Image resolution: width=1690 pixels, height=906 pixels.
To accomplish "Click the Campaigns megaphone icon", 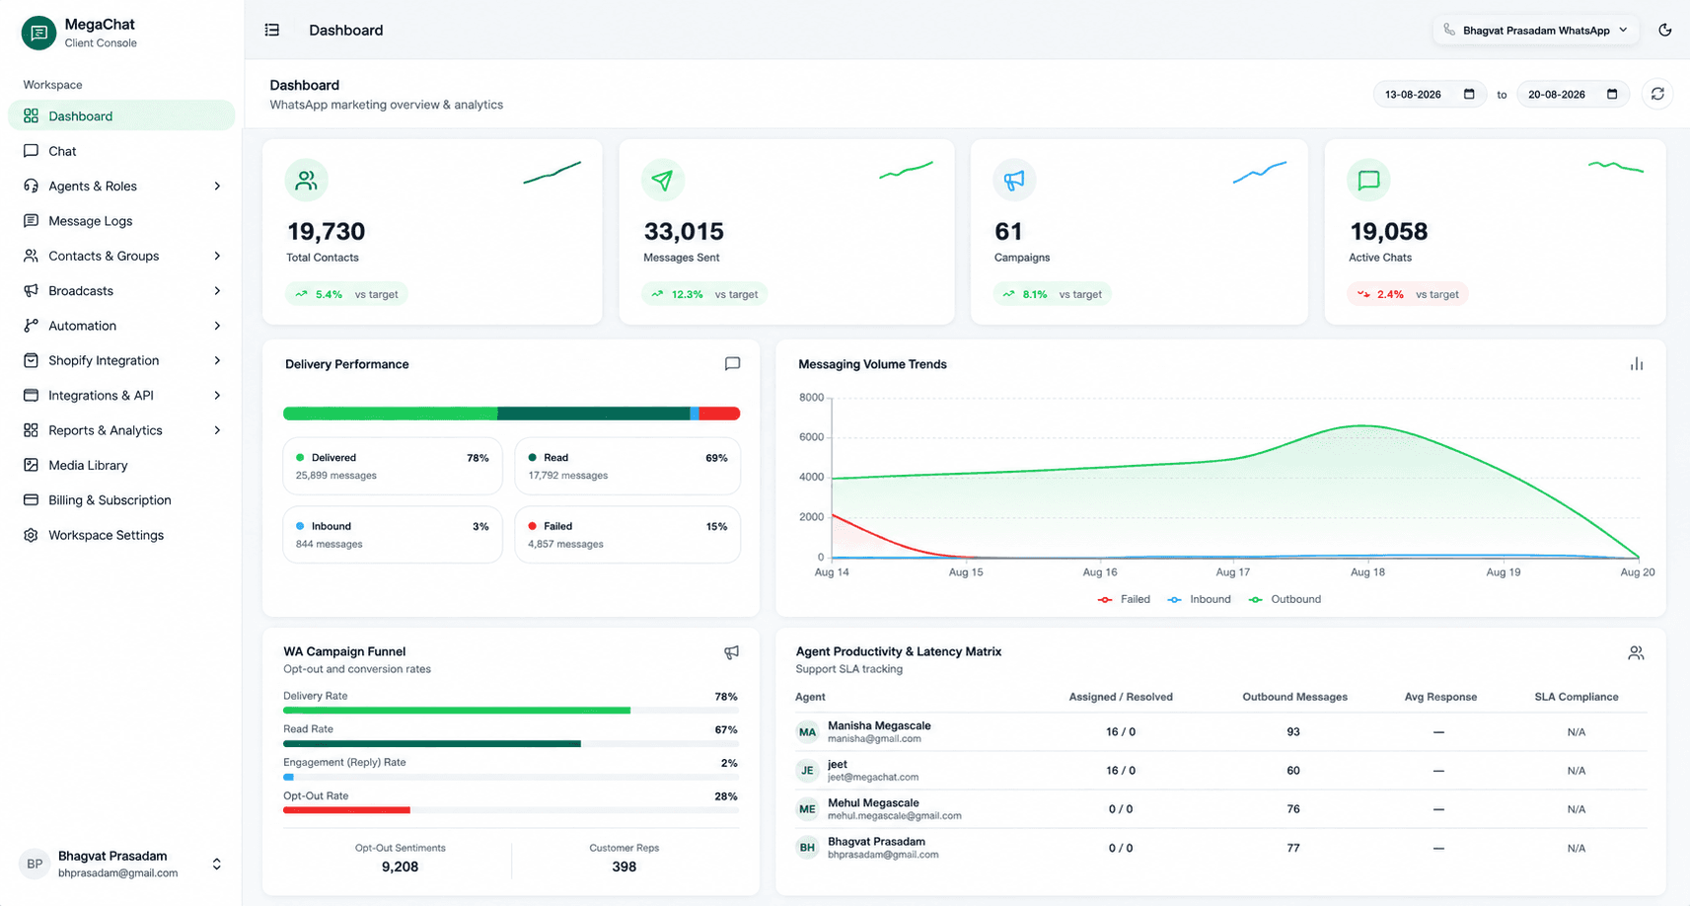I will 1014,180.
